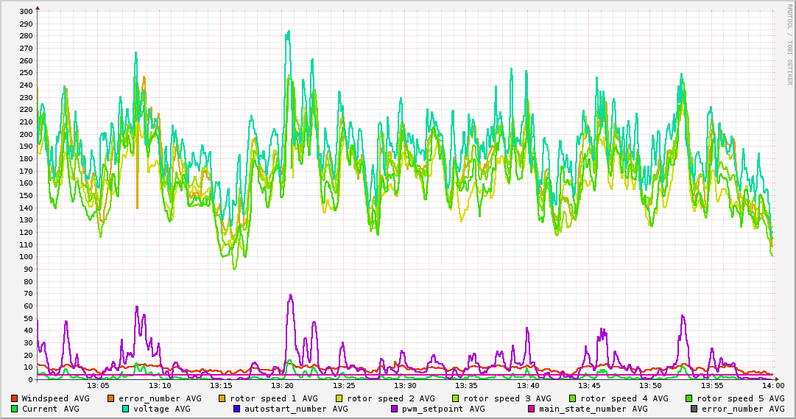This screenshot has width=796, height=419.
Task: Click the red Windspeed AVG legend swatch
Action: (14, 398)
